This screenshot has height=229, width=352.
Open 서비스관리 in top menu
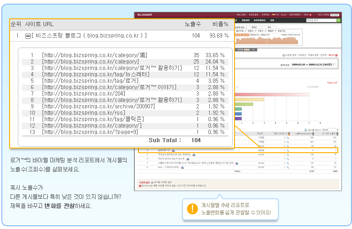pos(241,15)
